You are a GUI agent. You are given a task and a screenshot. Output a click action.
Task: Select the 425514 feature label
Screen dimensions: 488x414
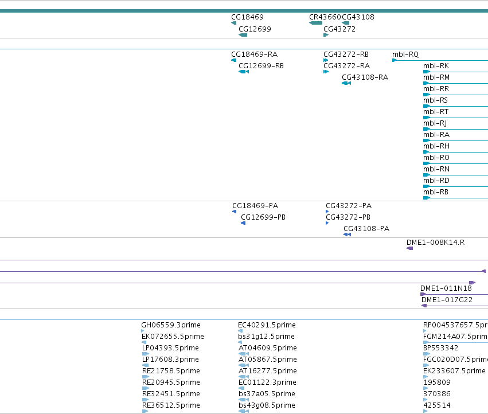pos(437,405)
